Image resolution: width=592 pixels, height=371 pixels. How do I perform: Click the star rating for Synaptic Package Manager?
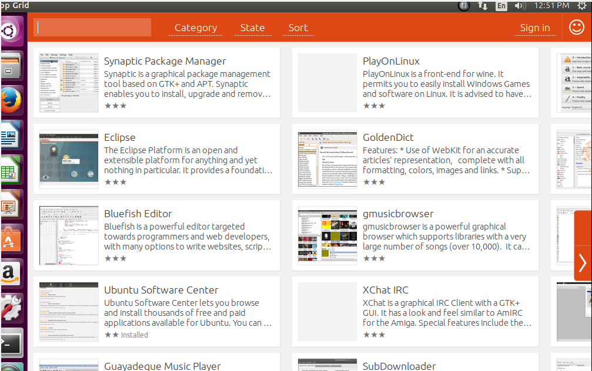pos(116,106)
